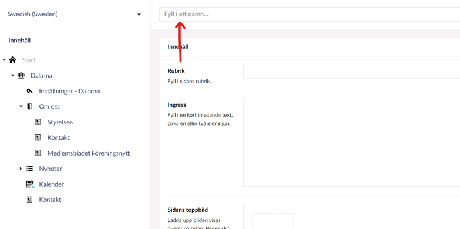Open Medlemsbladet Föreningsnytt page
This screenshot has width=460, height=229.
pyautogui.click(x=88, y=153)
